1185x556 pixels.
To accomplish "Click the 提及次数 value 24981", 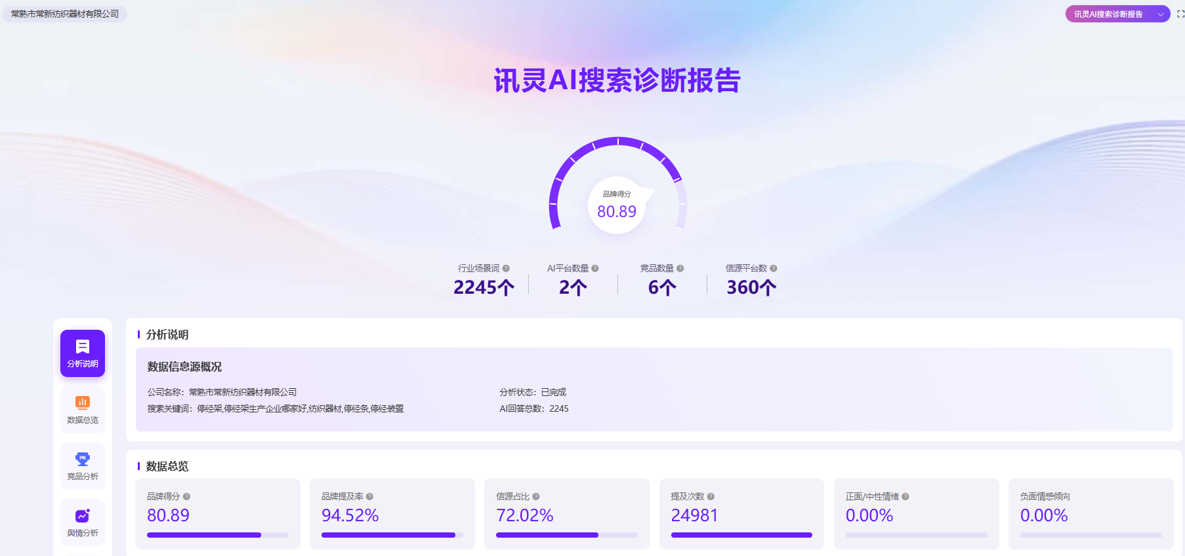I will click(x=694, y=515).
